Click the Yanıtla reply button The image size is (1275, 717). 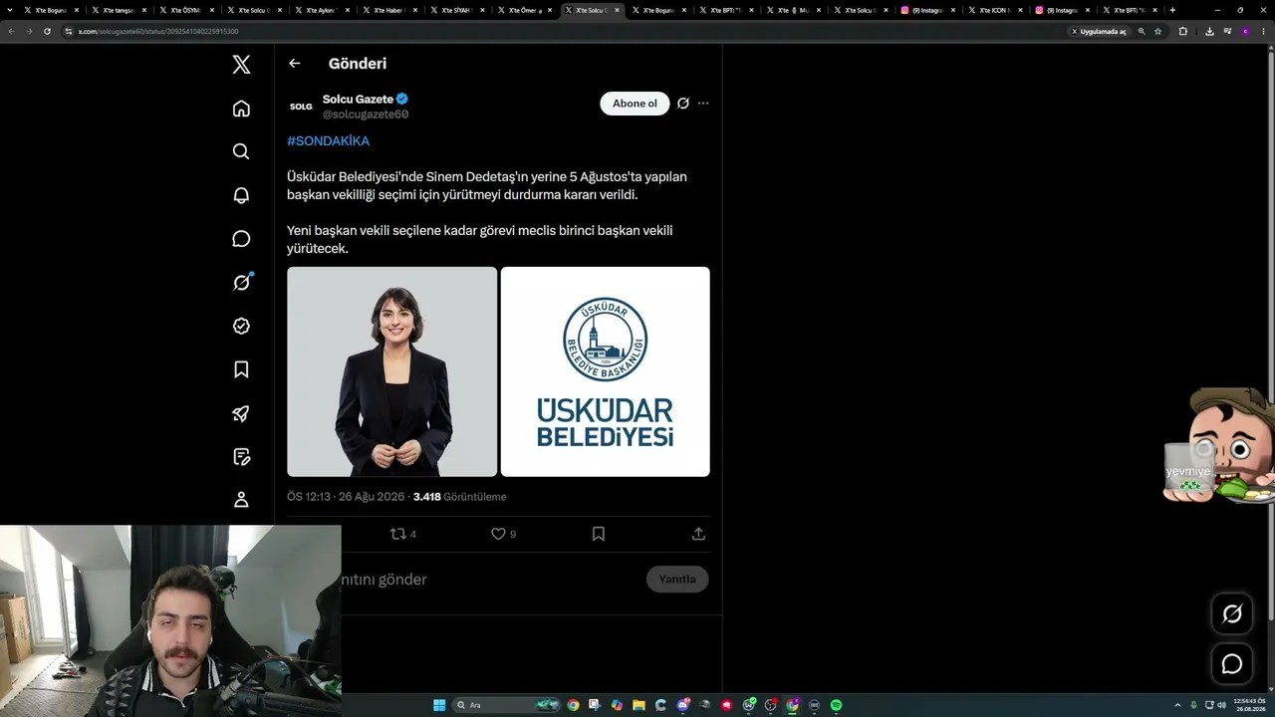point(677,580)
